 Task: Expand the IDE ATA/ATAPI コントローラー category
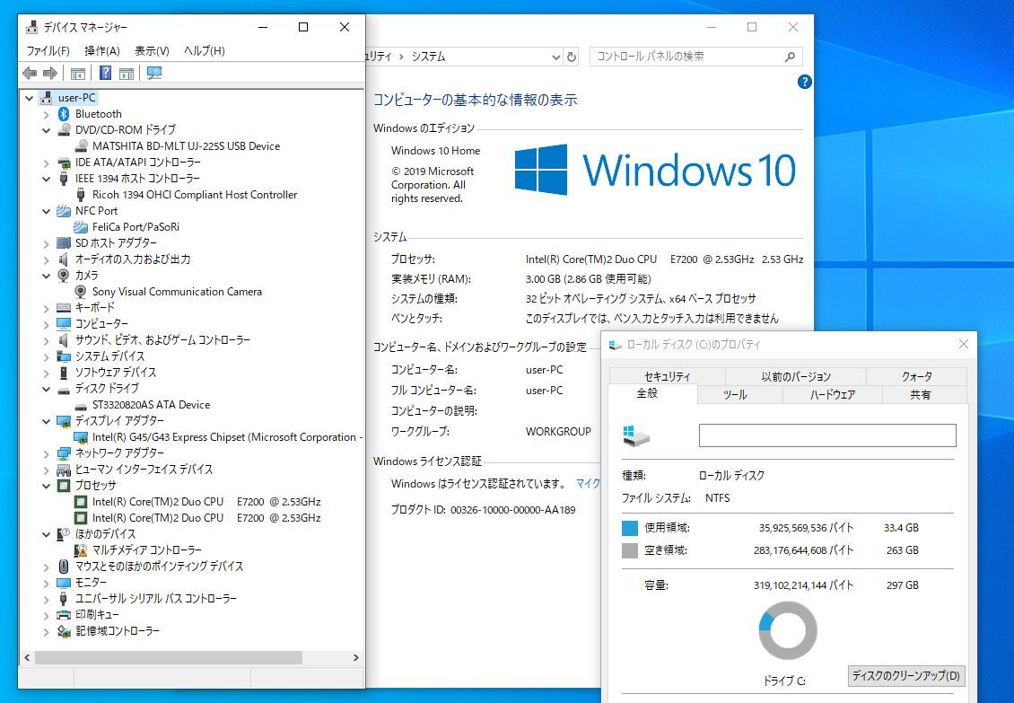[x=46, y=163]
